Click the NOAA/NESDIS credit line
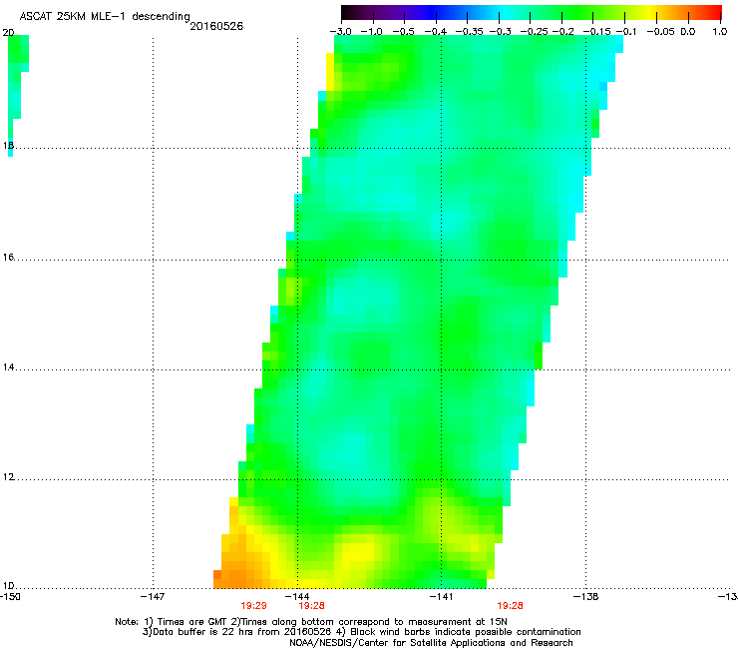Viewport: 738px width, 649px height. (x=431, y=643)
